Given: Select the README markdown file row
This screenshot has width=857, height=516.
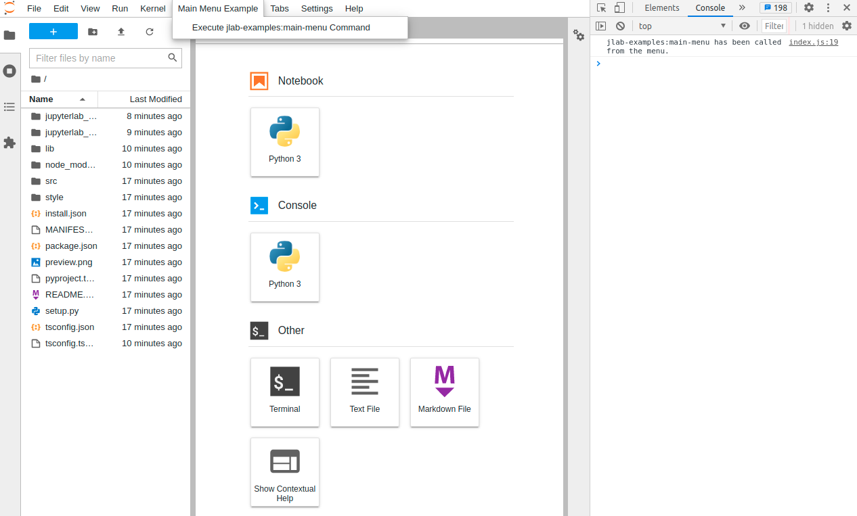Looking at the screenshot, I should click(106, 295).
